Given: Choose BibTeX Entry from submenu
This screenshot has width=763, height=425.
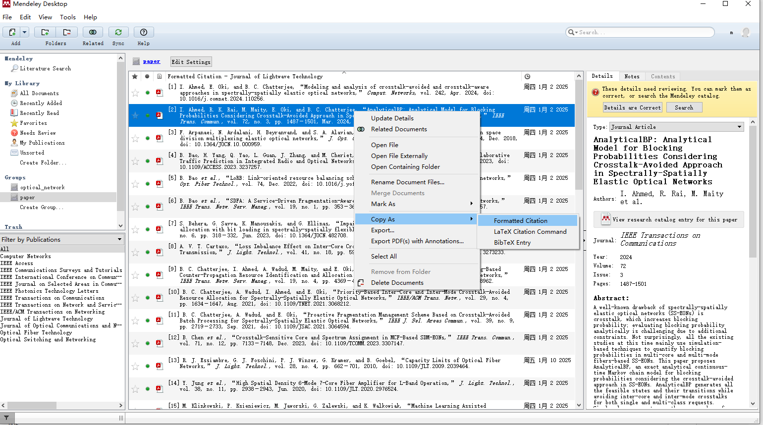Looking at the screenshot, I should [x=528, y=242].
